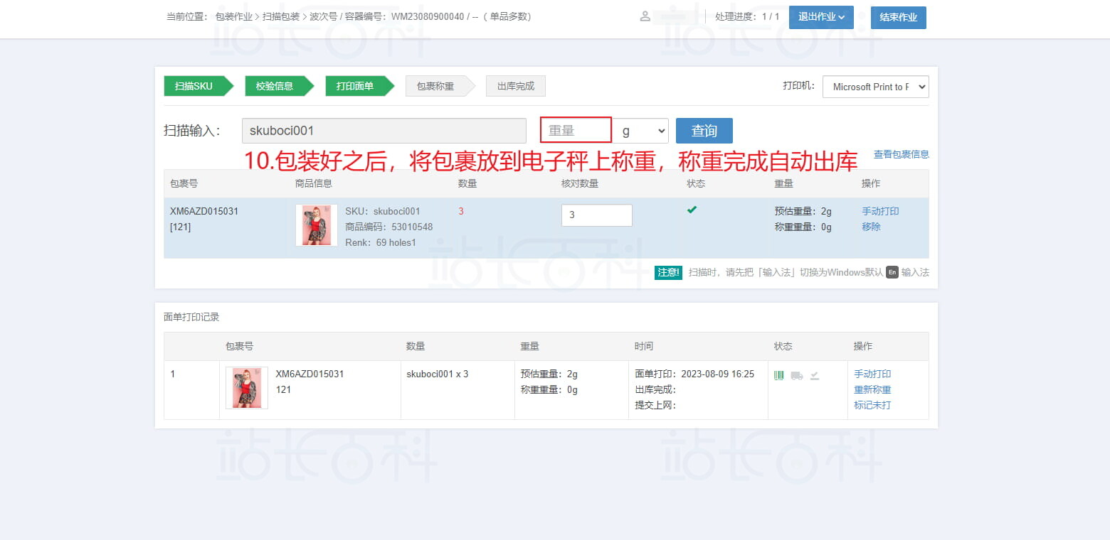Click the gray truck shipping status icon
Screen dimensions: 1110x540
pos(796,375)
